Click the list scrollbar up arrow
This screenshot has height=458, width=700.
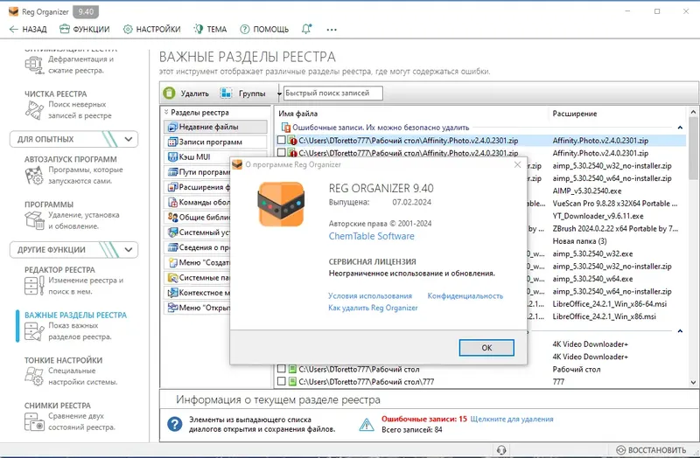tap(693, 112)
